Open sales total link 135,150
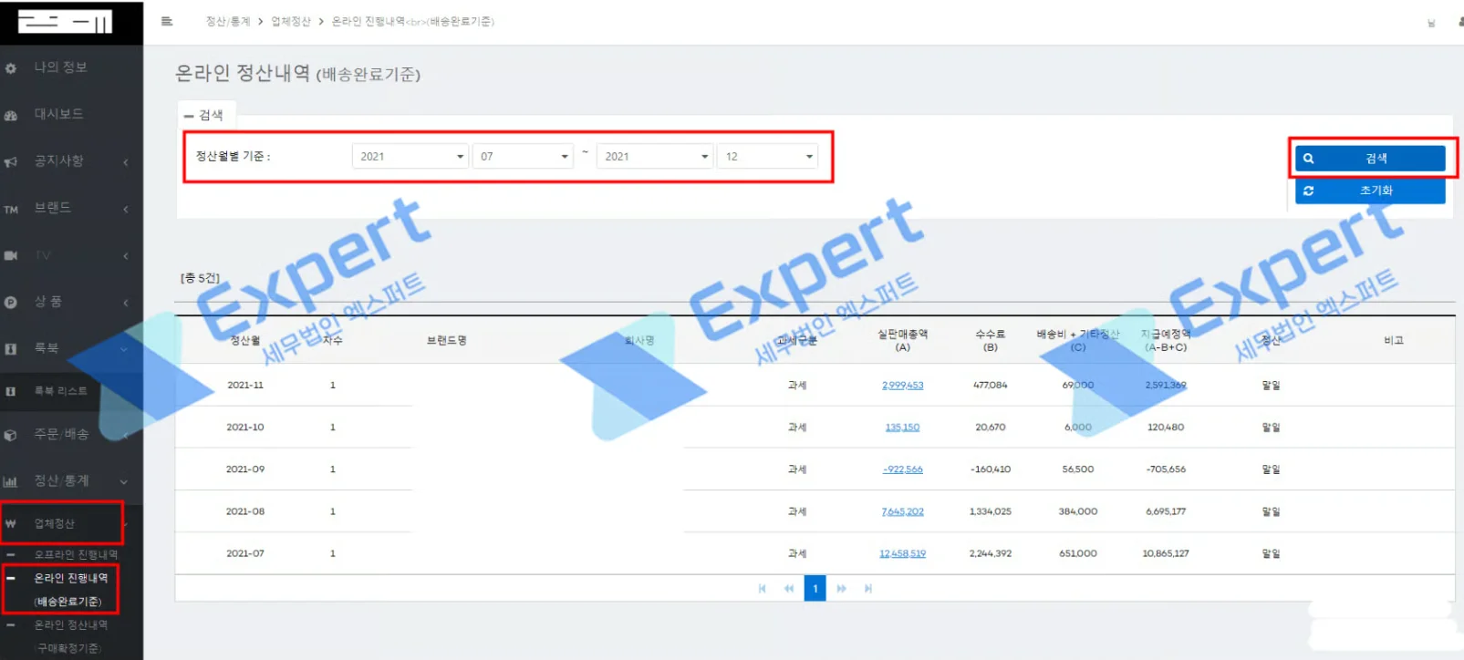 point(902,428)
